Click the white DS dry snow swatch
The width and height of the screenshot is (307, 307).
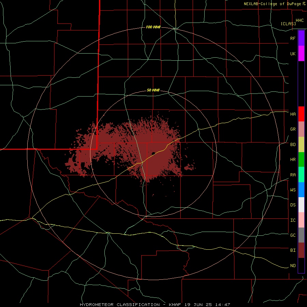(x=301, y=205)
